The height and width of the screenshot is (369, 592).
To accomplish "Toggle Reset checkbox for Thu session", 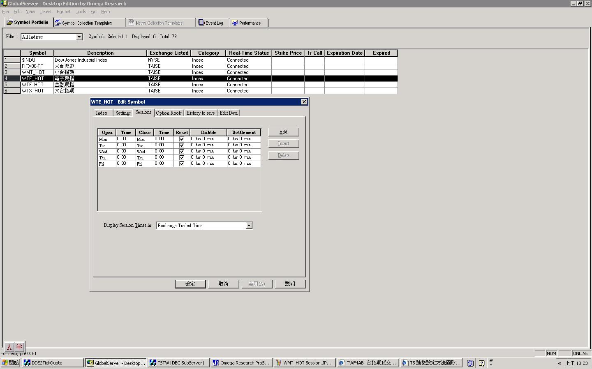I will [x=182, y=157].
